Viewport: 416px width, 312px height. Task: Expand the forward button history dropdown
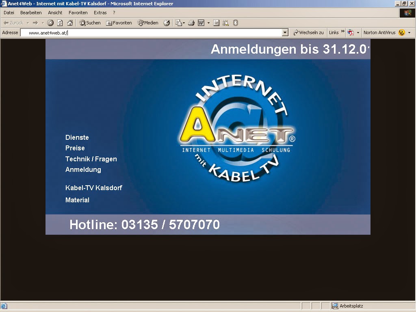click(x=43, y=23)
